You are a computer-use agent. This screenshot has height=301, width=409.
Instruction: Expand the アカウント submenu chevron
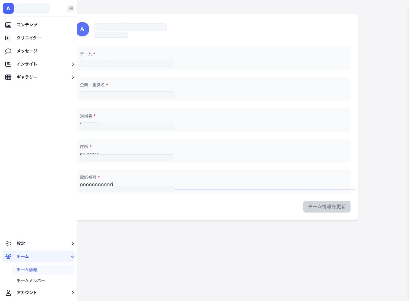(73, 293)
